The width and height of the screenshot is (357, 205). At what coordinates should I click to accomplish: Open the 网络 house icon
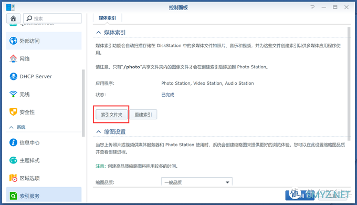(13, 58)
